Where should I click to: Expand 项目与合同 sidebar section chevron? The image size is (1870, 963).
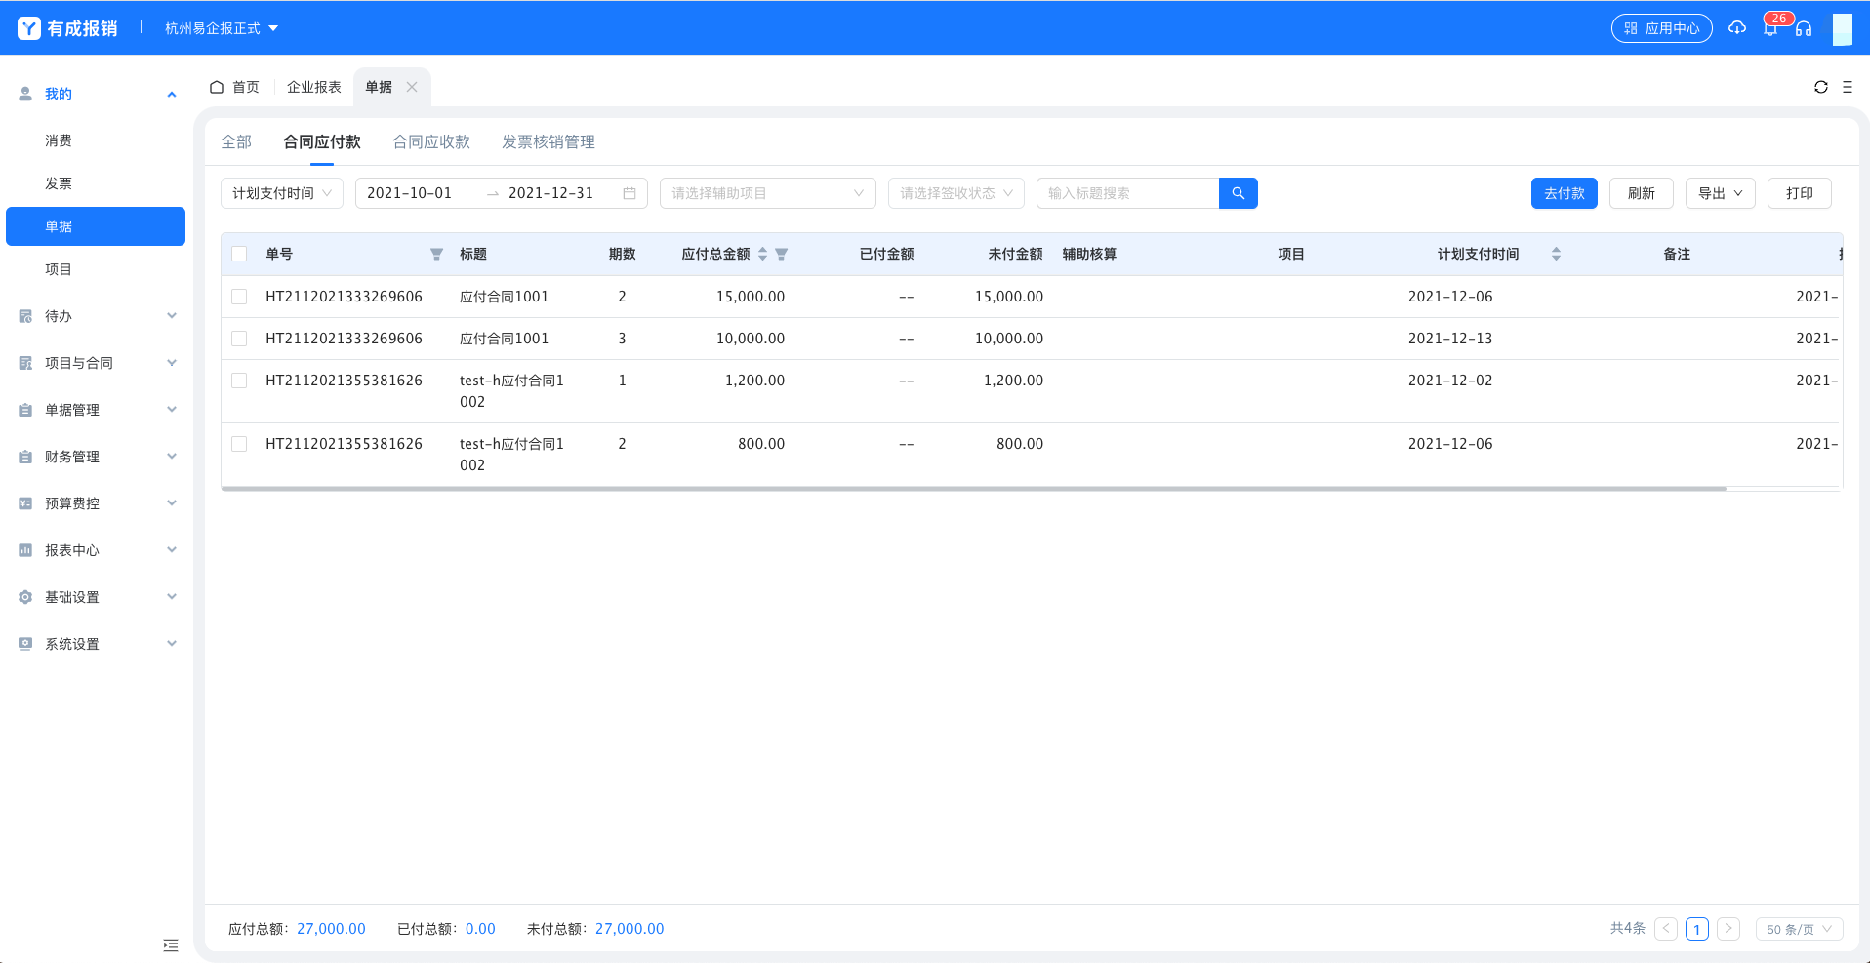(172, 362)
